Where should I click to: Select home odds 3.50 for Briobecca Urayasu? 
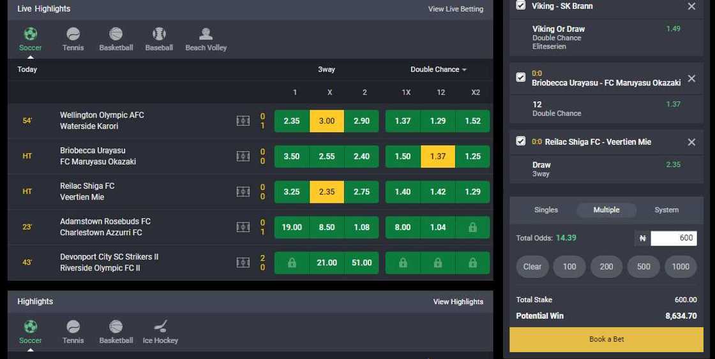pyautogui.click(x=292, y=156)
